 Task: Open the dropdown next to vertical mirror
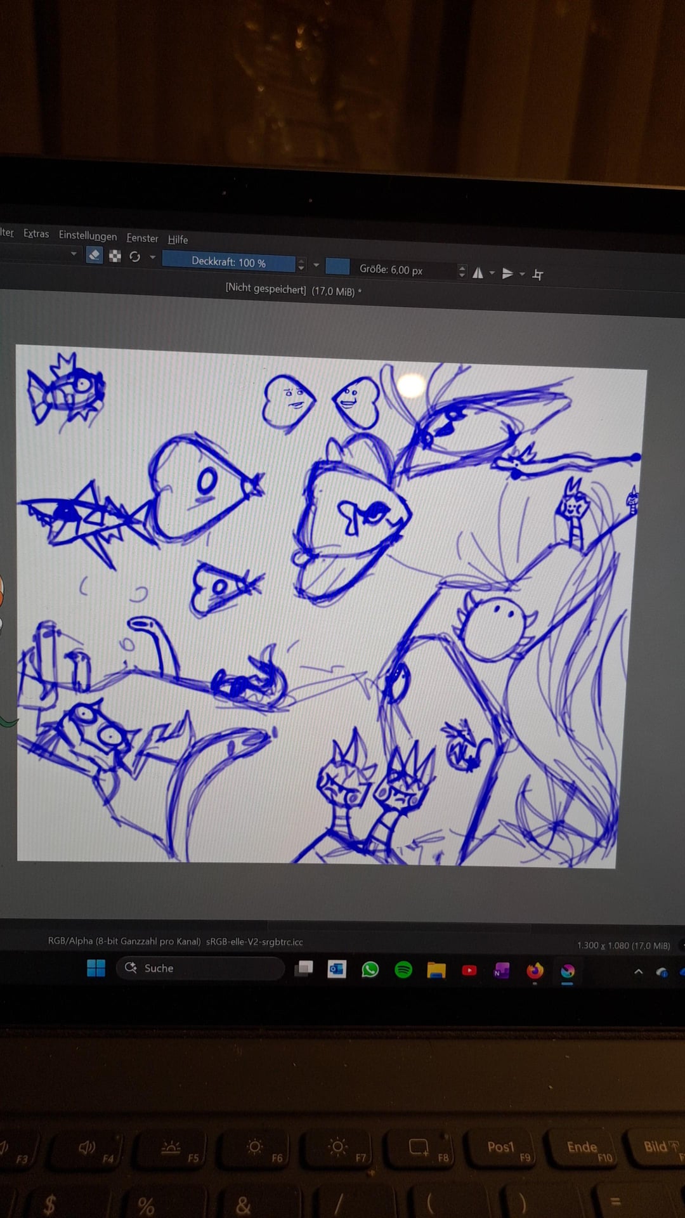pos(522,274)
